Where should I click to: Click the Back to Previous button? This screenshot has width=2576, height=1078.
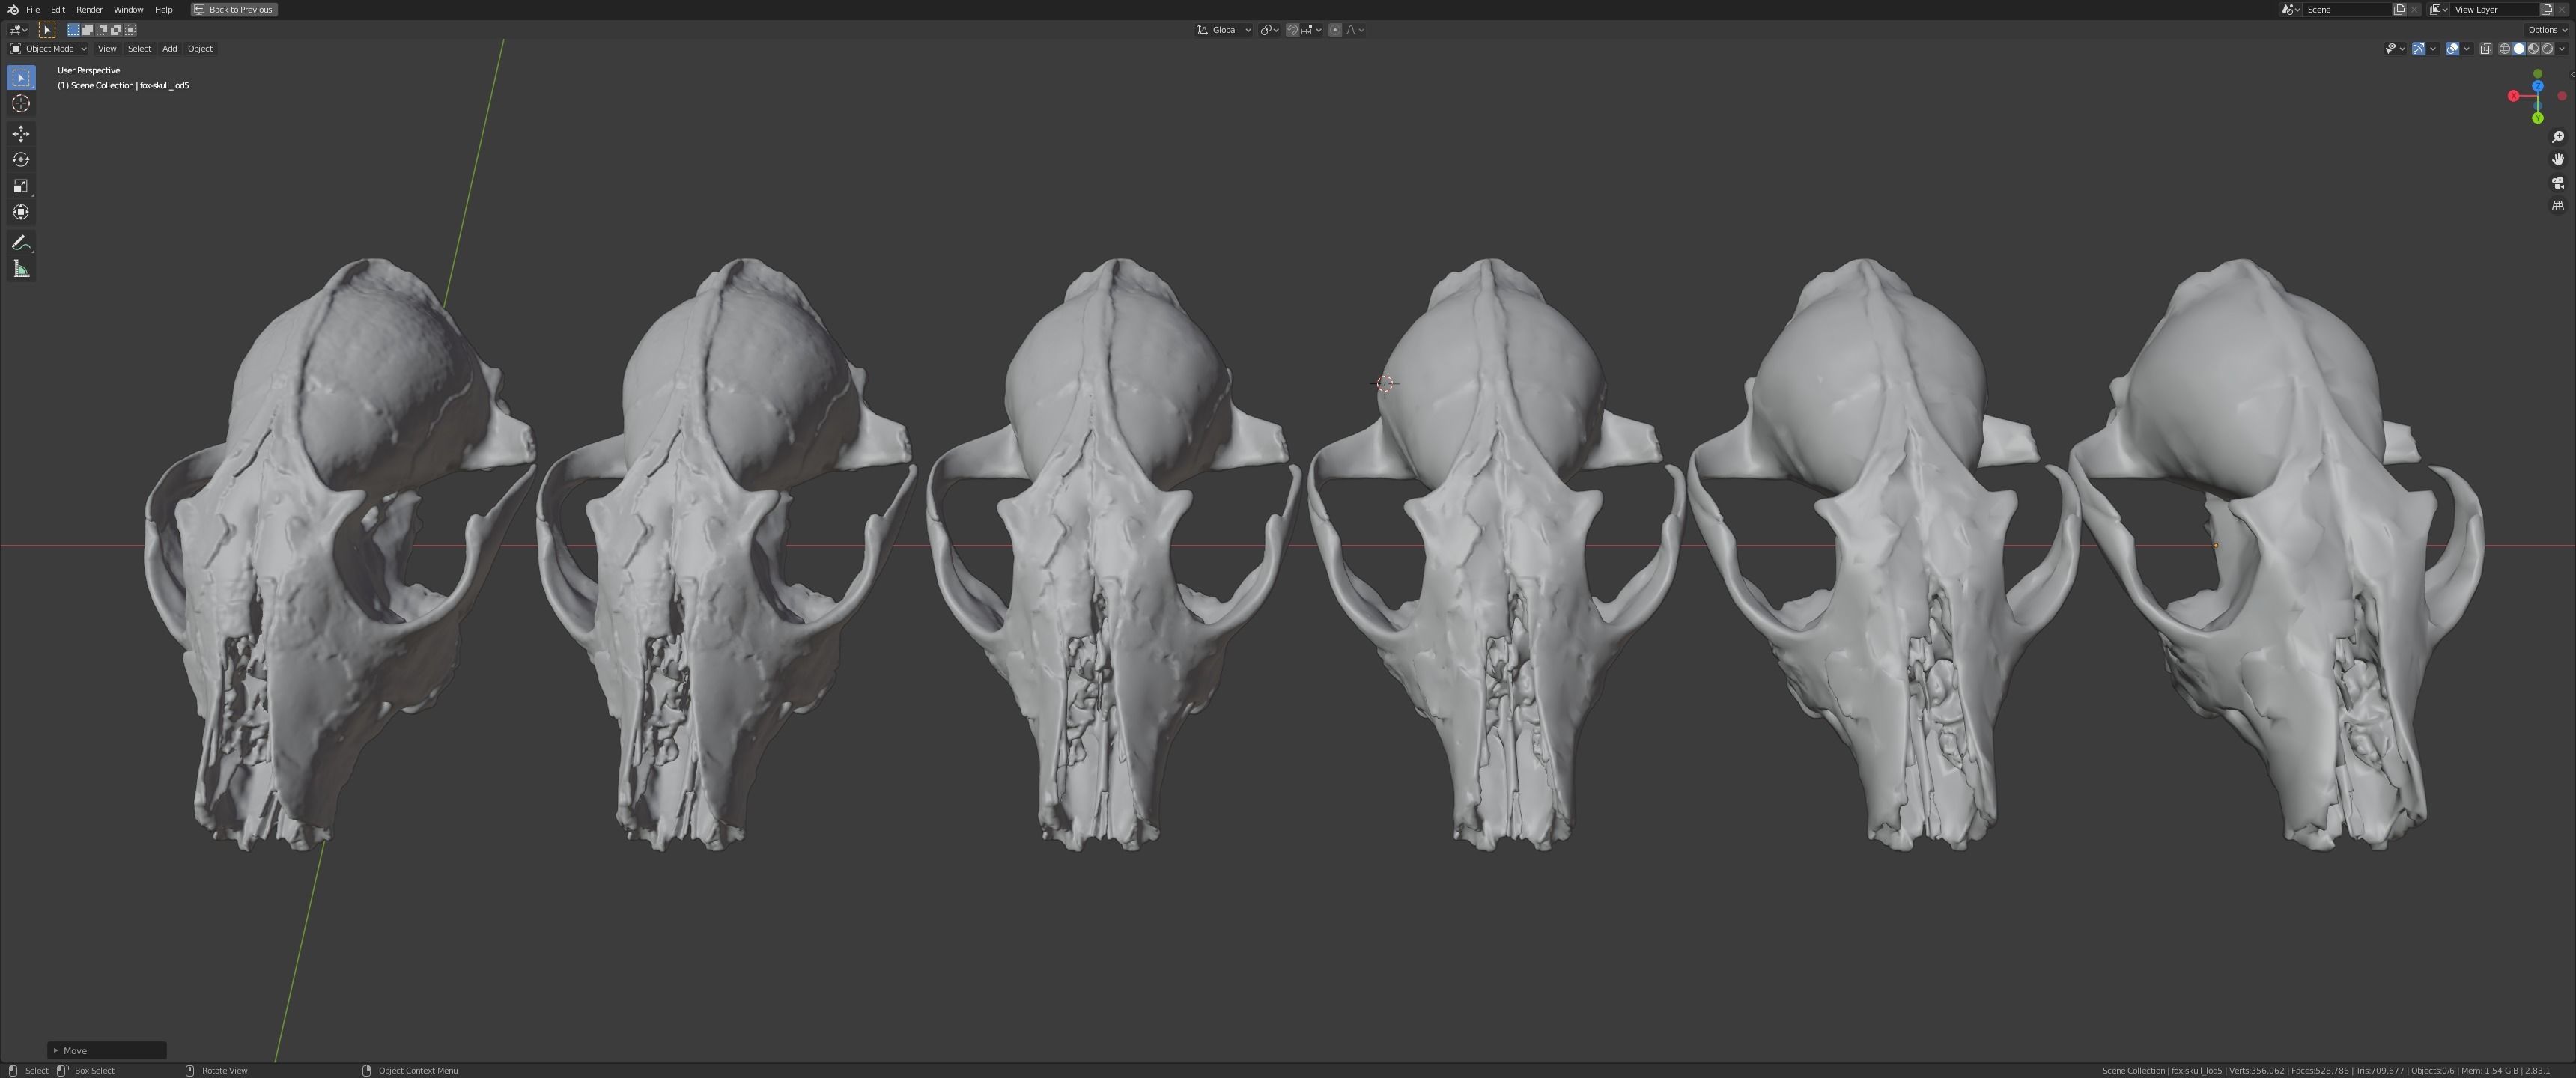click(x=234, y=9)
